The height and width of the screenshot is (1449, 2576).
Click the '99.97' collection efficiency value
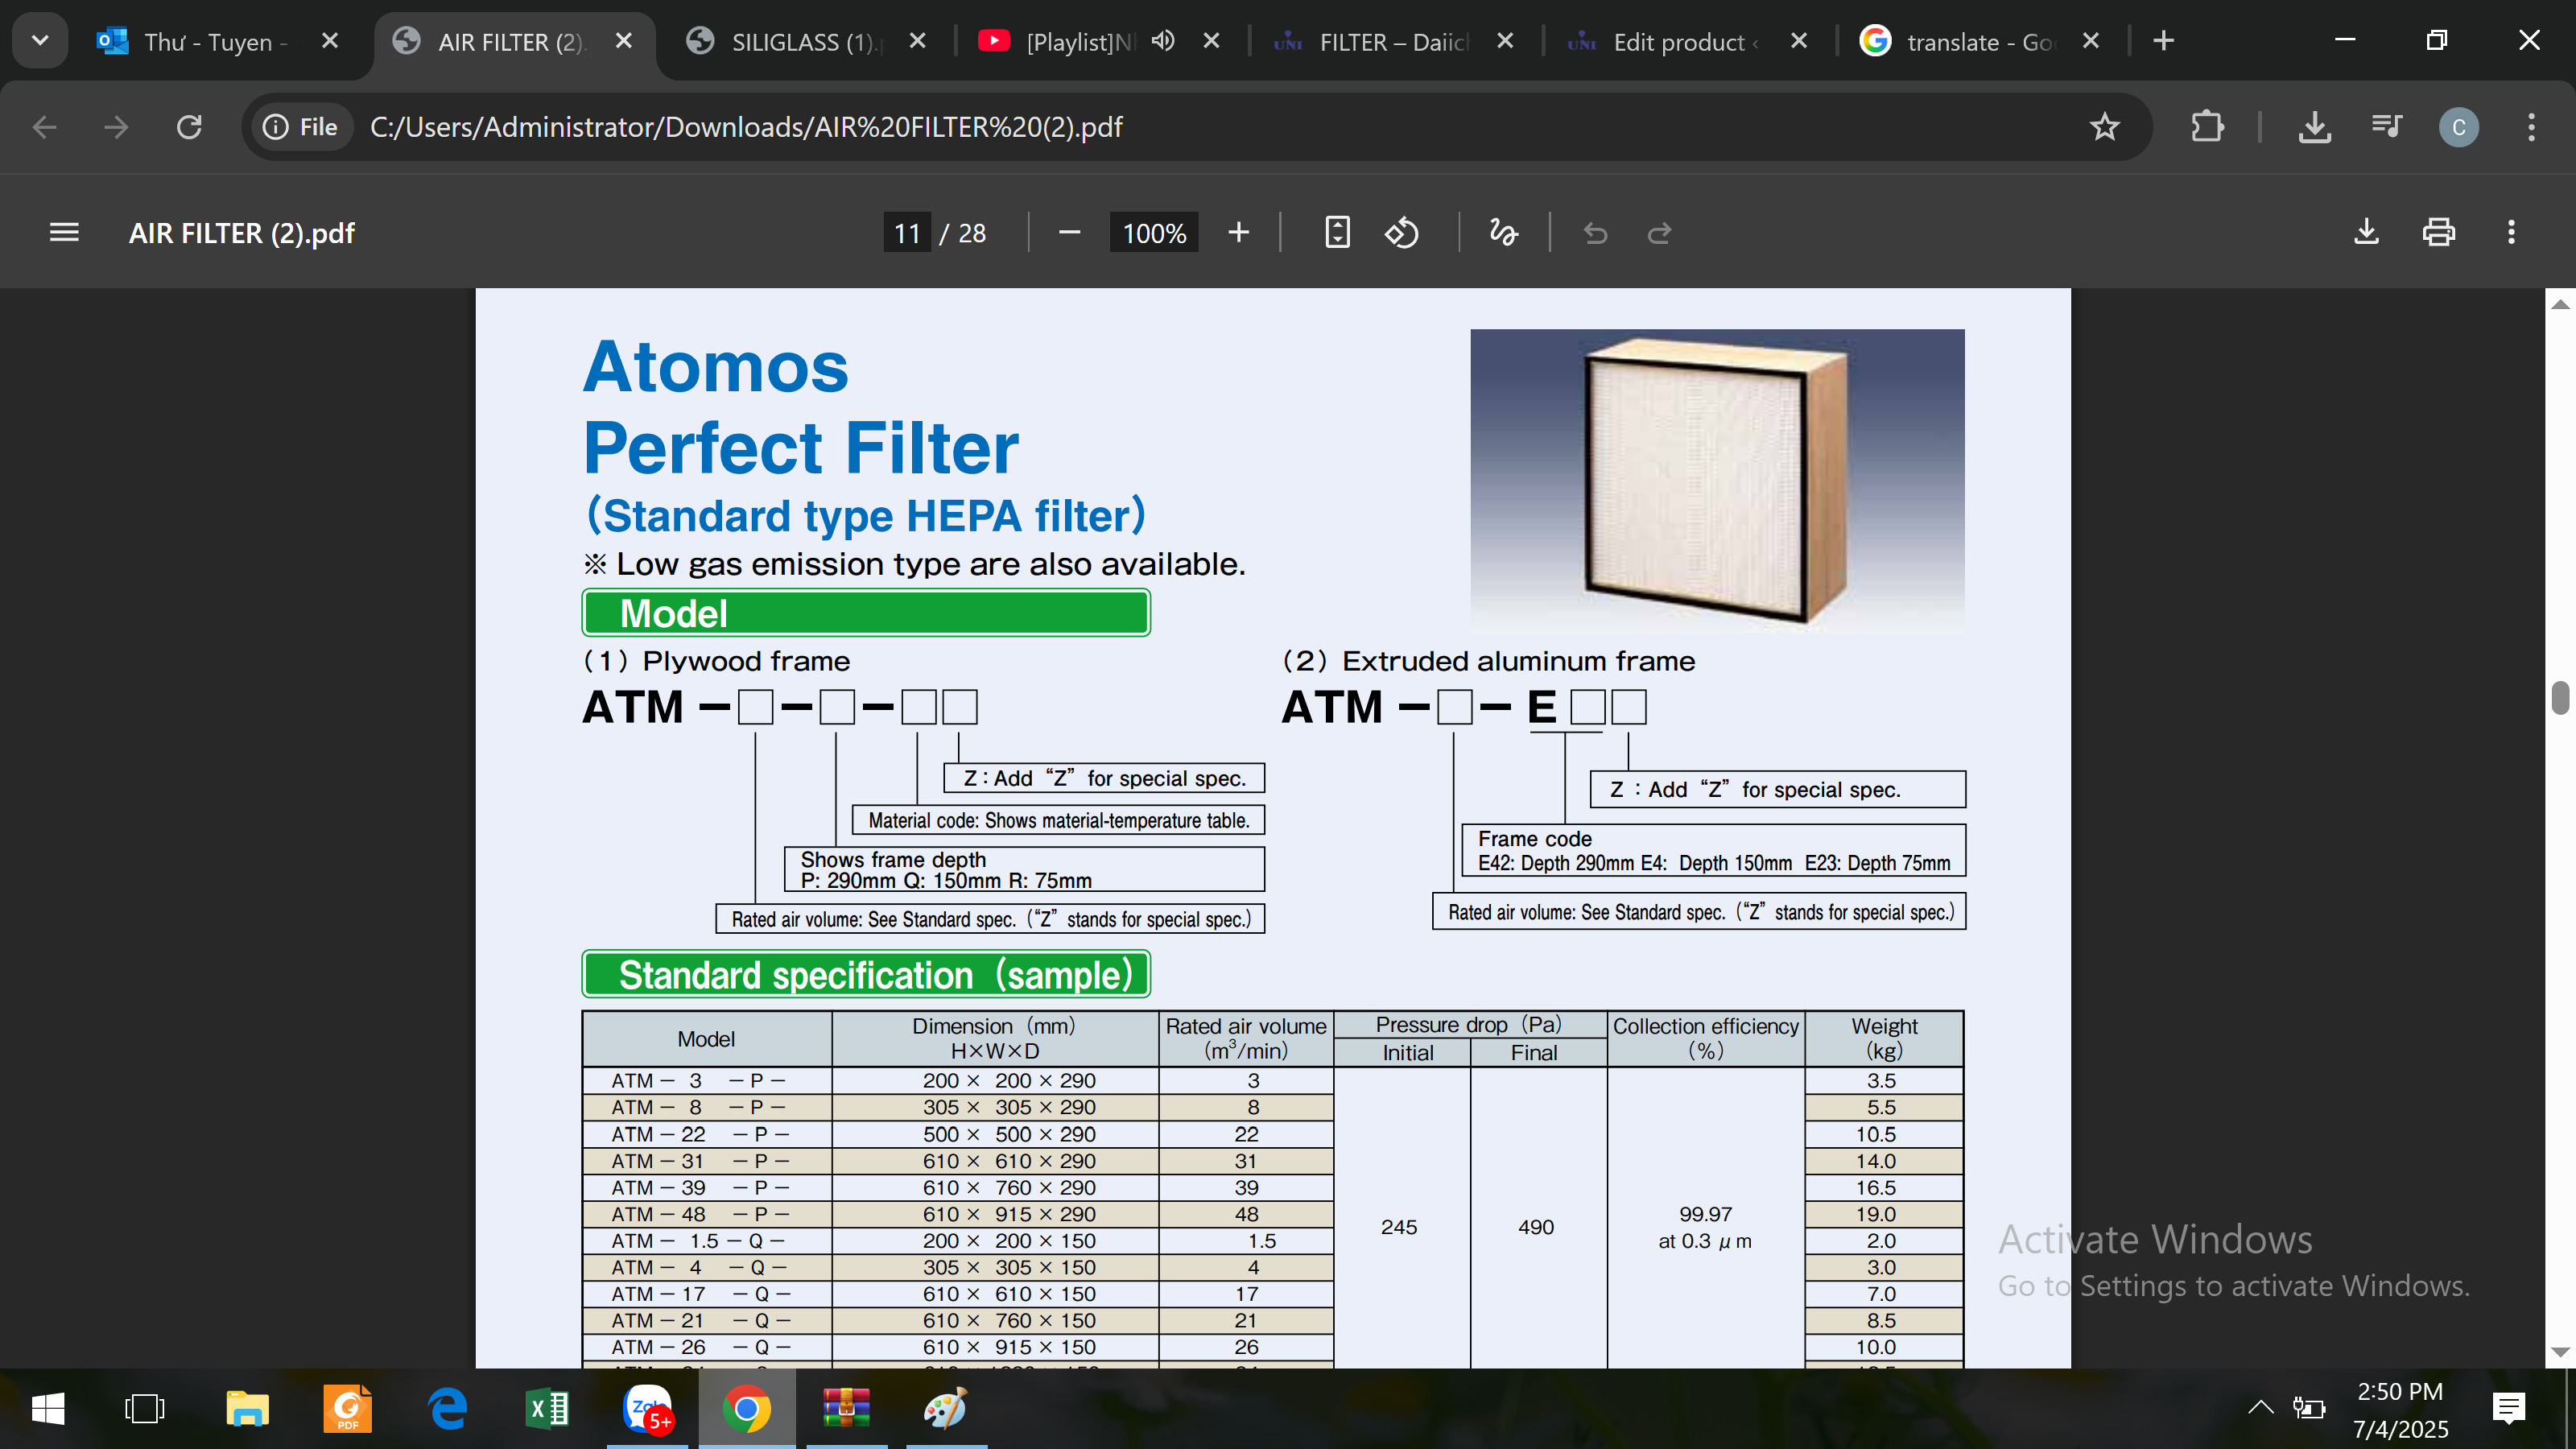[1705, 1214]
